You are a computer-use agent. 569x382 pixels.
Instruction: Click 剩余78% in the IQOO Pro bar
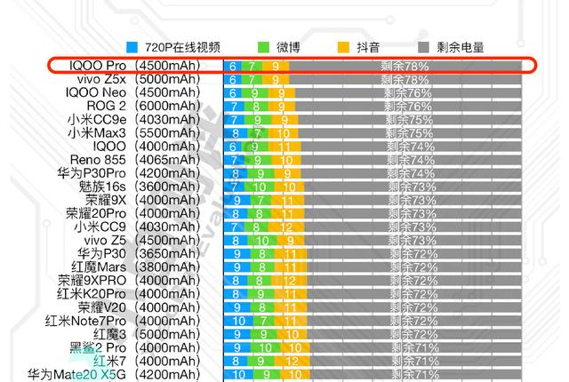point(405,66)
